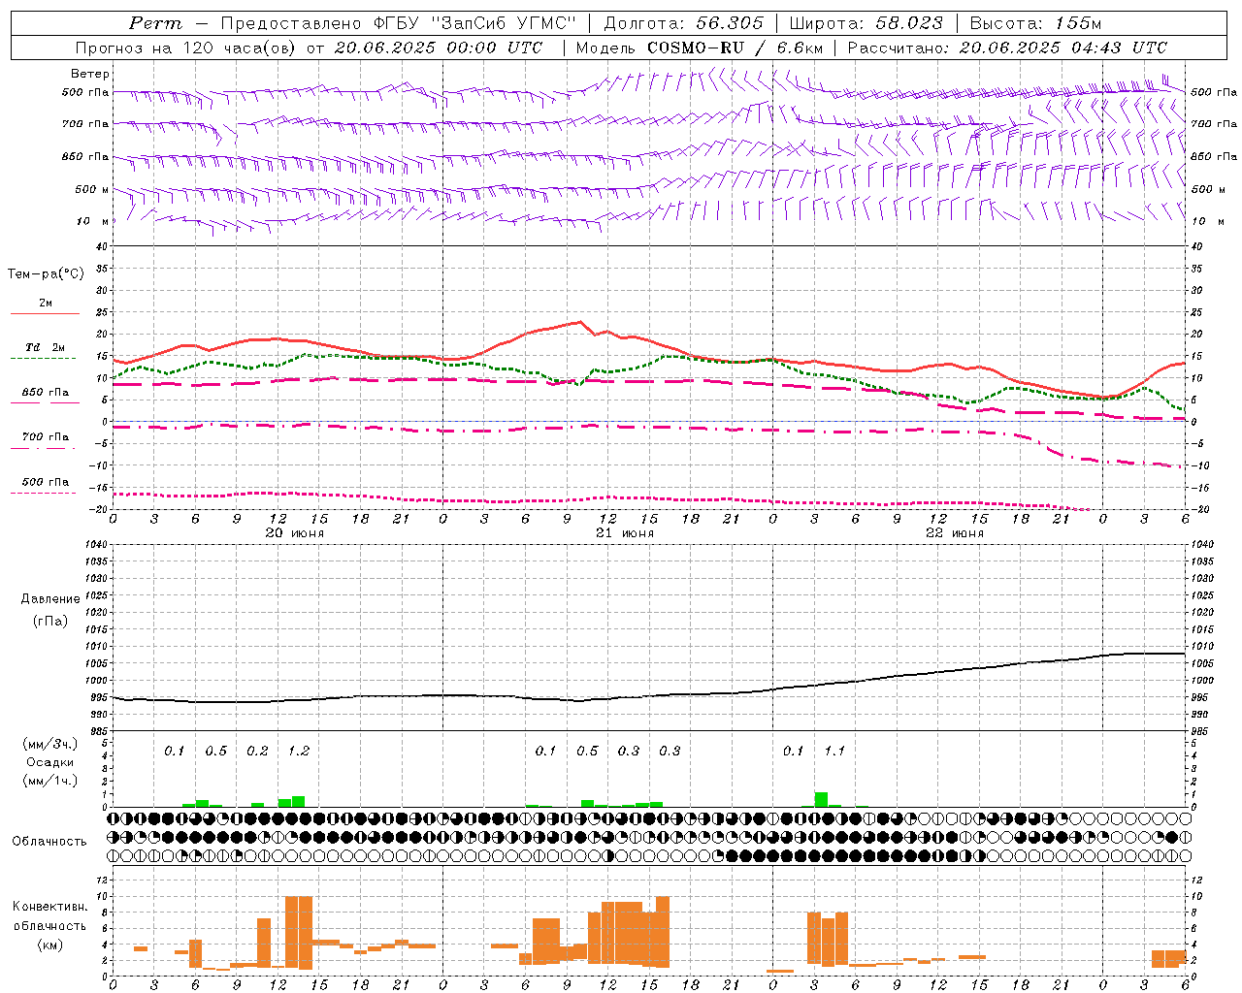Click the "700 гПа" temperature legend label
This screenshot has height=993, width=1242.
(x=46, y=437)
